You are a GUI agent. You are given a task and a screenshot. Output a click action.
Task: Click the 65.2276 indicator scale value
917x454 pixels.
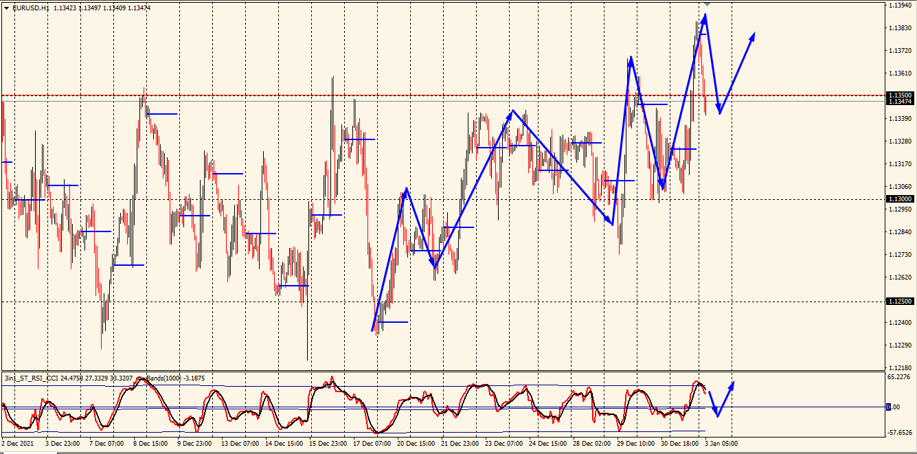pyautogui.click(x=900, y=377)
